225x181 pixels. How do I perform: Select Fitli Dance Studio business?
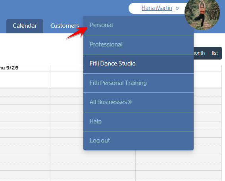pos(138,64)
